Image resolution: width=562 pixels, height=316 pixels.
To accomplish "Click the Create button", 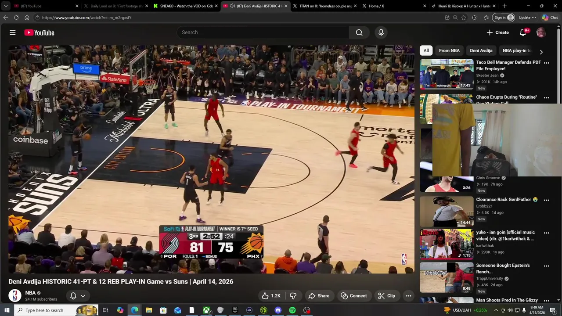I will coord(497,32).
